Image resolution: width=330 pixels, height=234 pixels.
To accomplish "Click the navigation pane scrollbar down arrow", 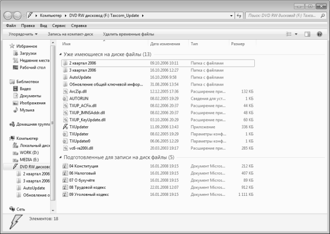I will coord(53,210).
